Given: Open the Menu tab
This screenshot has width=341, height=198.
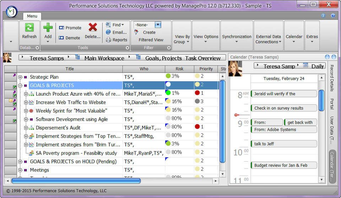Looking at the screenshot, I should 32,16.
